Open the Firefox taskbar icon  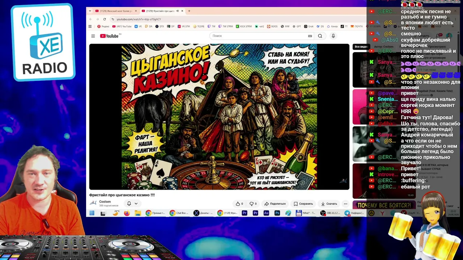127,213
